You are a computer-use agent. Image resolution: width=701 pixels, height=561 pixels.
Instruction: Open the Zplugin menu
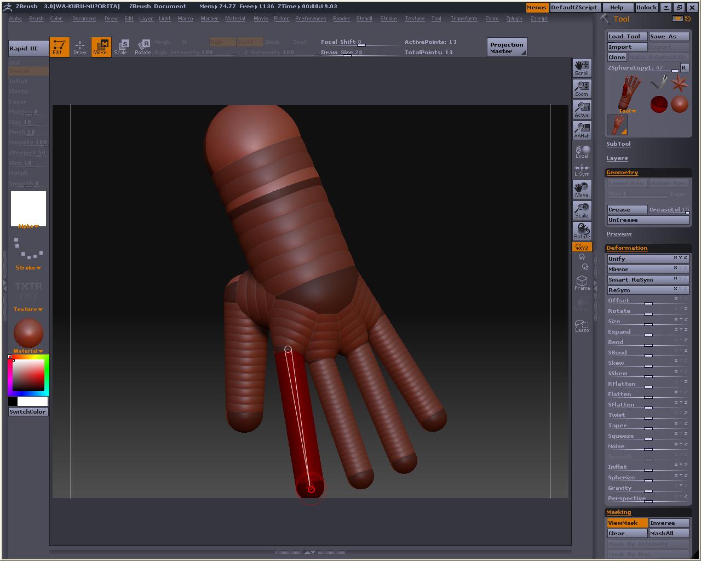pos(514,19)
